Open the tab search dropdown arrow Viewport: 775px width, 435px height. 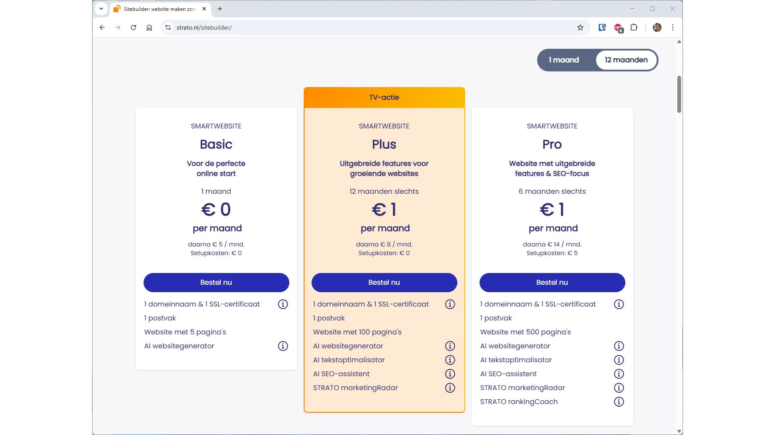[101, 9]
